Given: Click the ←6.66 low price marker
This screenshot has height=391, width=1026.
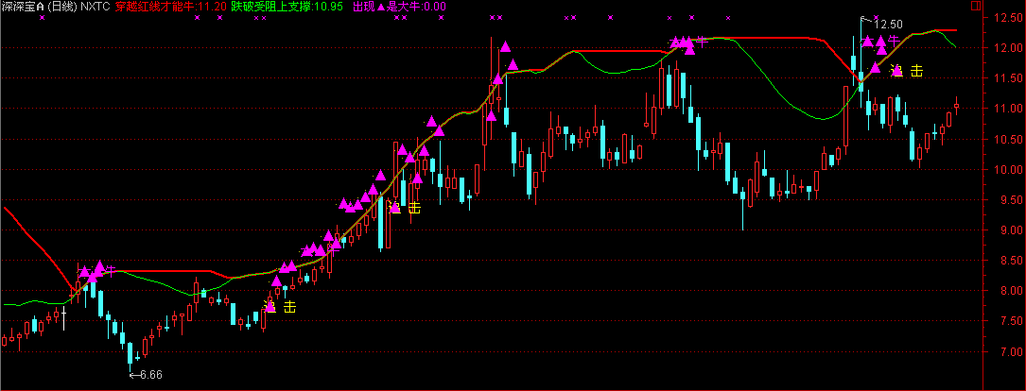Looking at the screenshot, I should click(x=146, y=375).
